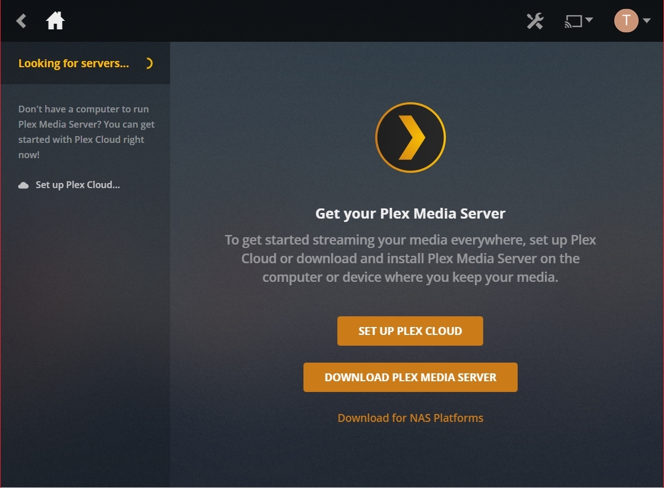
Task: Click the paragraph starting with To get started streaming
Action: [x=410, y=259]
